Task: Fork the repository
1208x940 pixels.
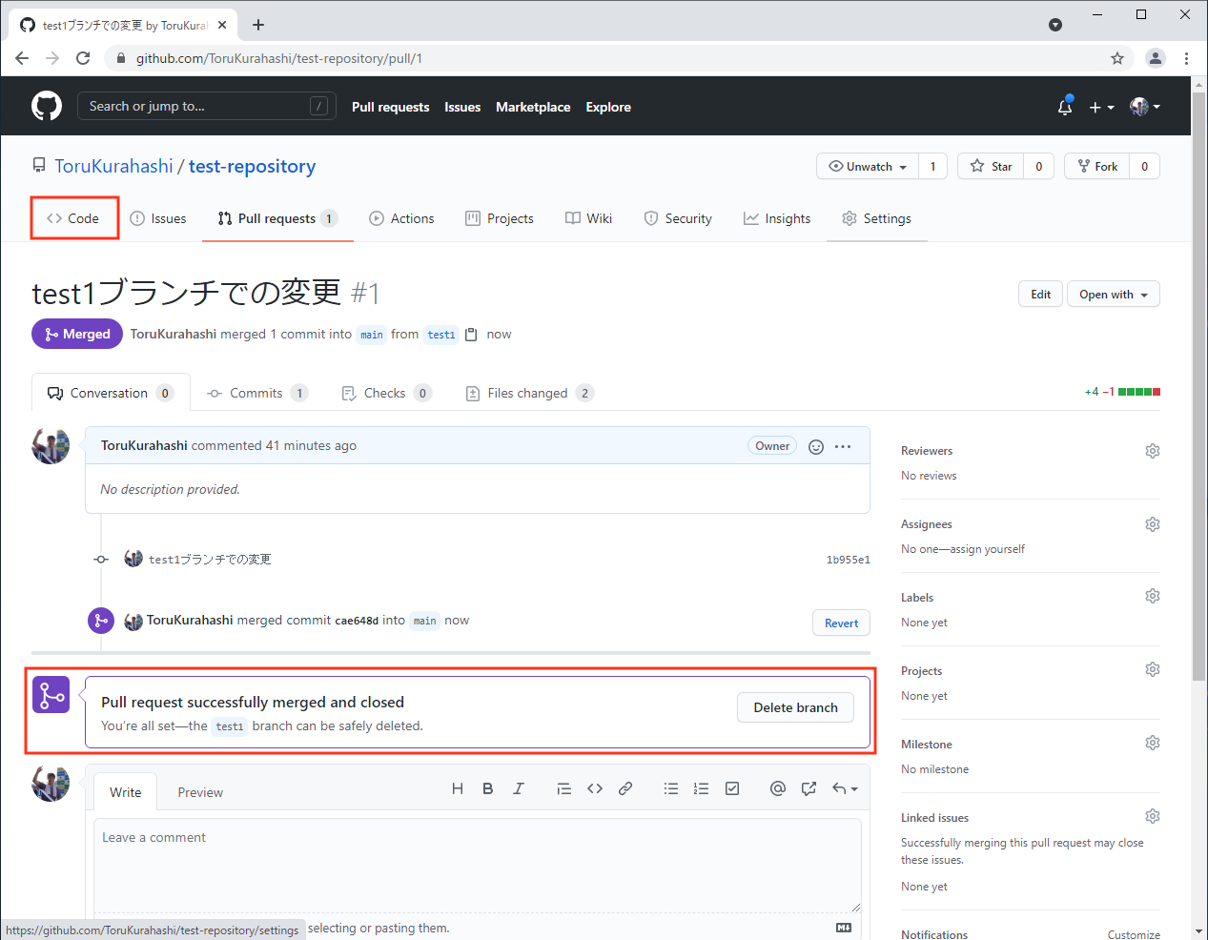Action: tap(1097, 166)
